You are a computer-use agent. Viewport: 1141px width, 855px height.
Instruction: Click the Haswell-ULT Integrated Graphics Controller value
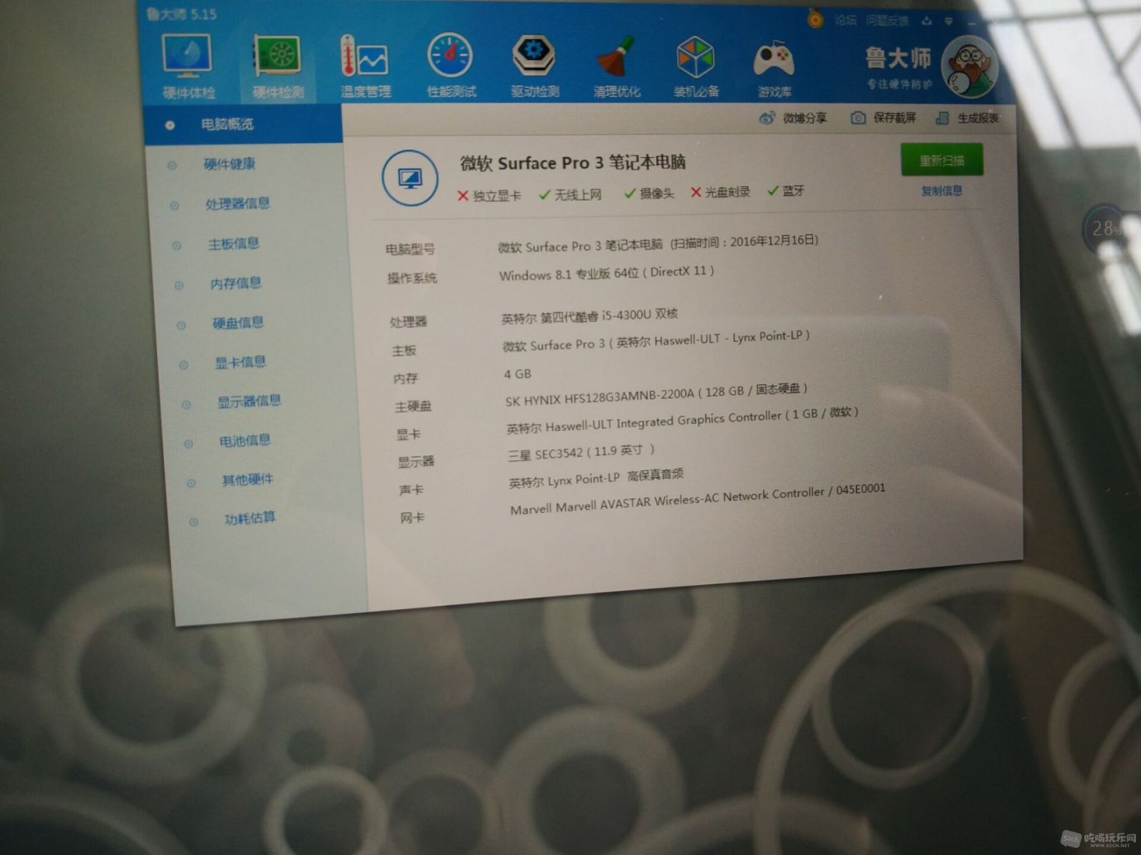click(x=682, y=420)
